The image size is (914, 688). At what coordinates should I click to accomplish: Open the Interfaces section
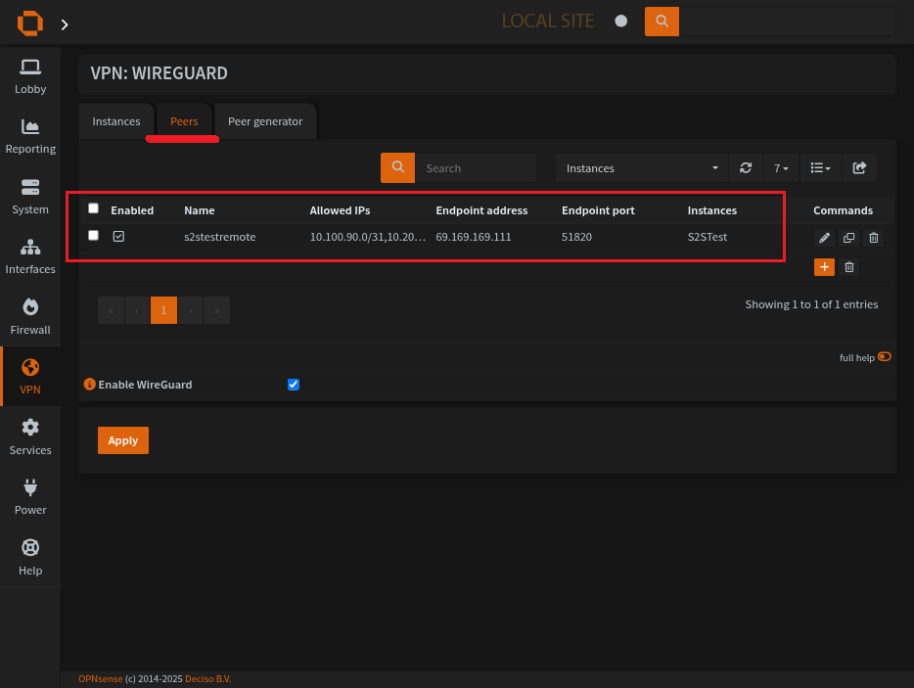point(30,257)
